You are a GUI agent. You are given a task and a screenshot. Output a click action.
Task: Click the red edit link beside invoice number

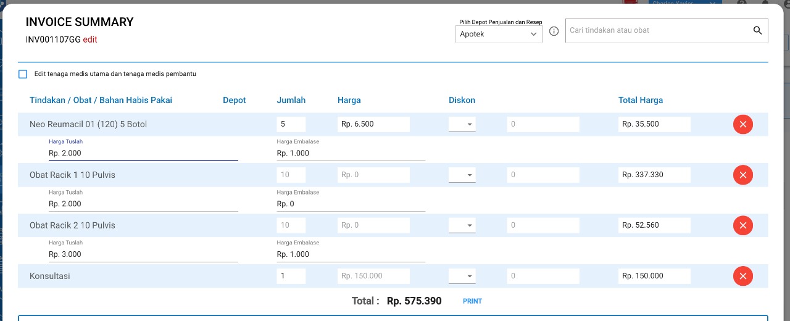(x=90, y=40)
